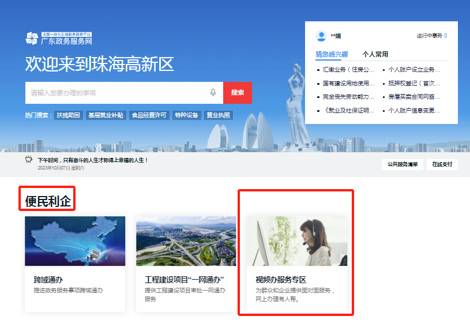470x320 pixels.
Task: Click the red 搜索 search button
Action: [238, 93]
